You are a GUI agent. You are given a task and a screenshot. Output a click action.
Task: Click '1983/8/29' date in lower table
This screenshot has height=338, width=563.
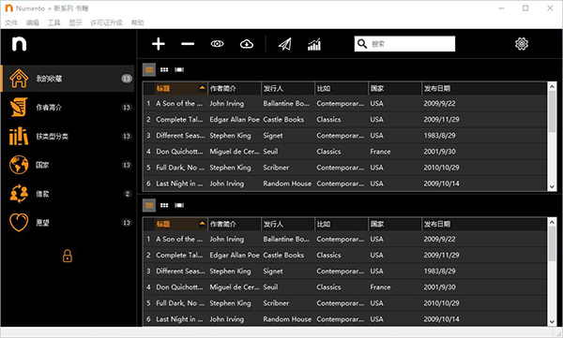(439, 271)
